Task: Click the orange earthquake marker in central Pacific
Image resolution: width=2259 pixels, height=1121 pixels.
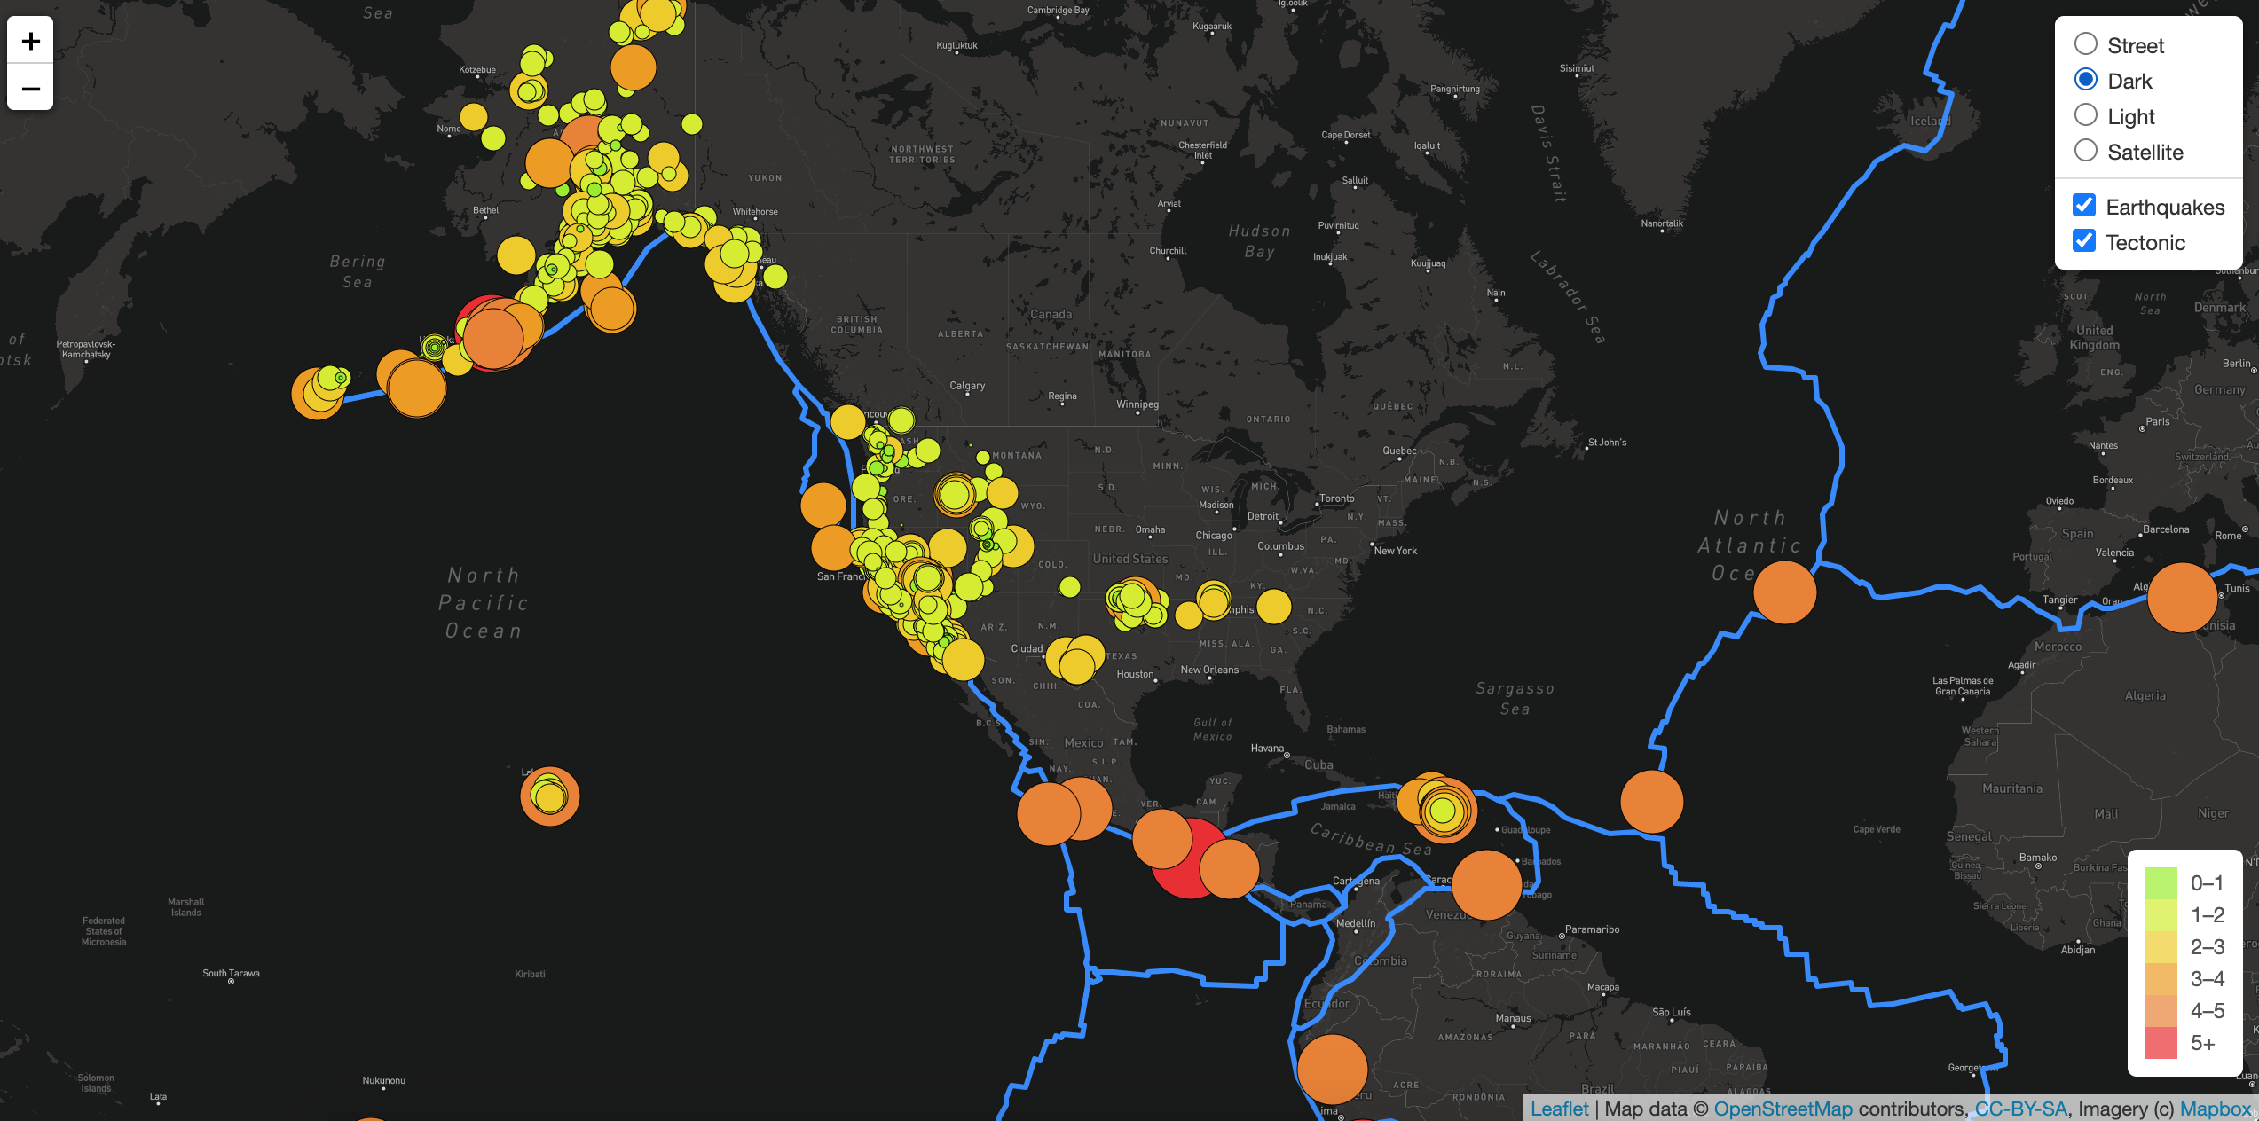Action: click(x=550, y=796)
